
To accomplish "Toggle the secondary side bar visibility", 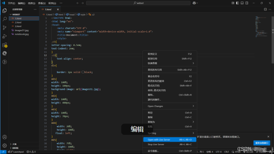I will [247, 3].
